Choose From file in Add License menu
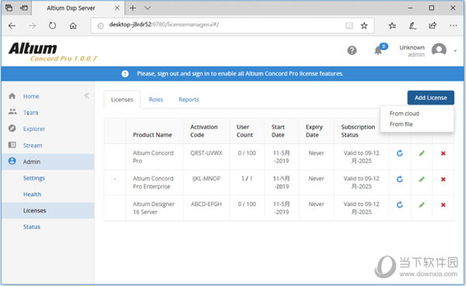This screenshot has height=286, width=466. point(401,124)
